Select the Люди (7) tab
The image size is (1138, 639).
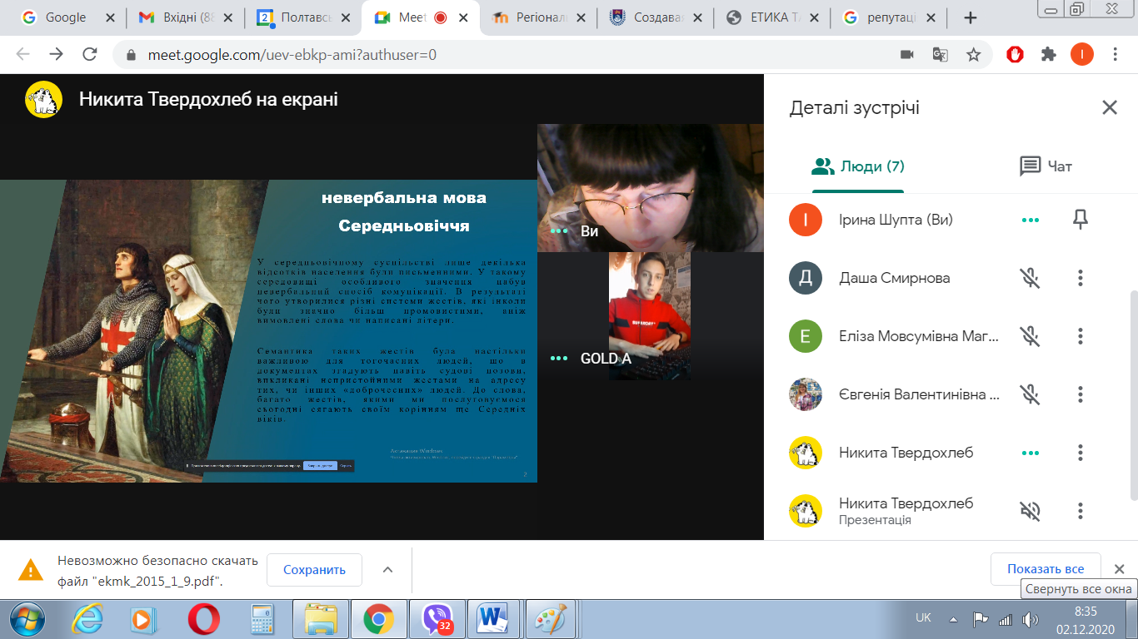pos(858,166)
